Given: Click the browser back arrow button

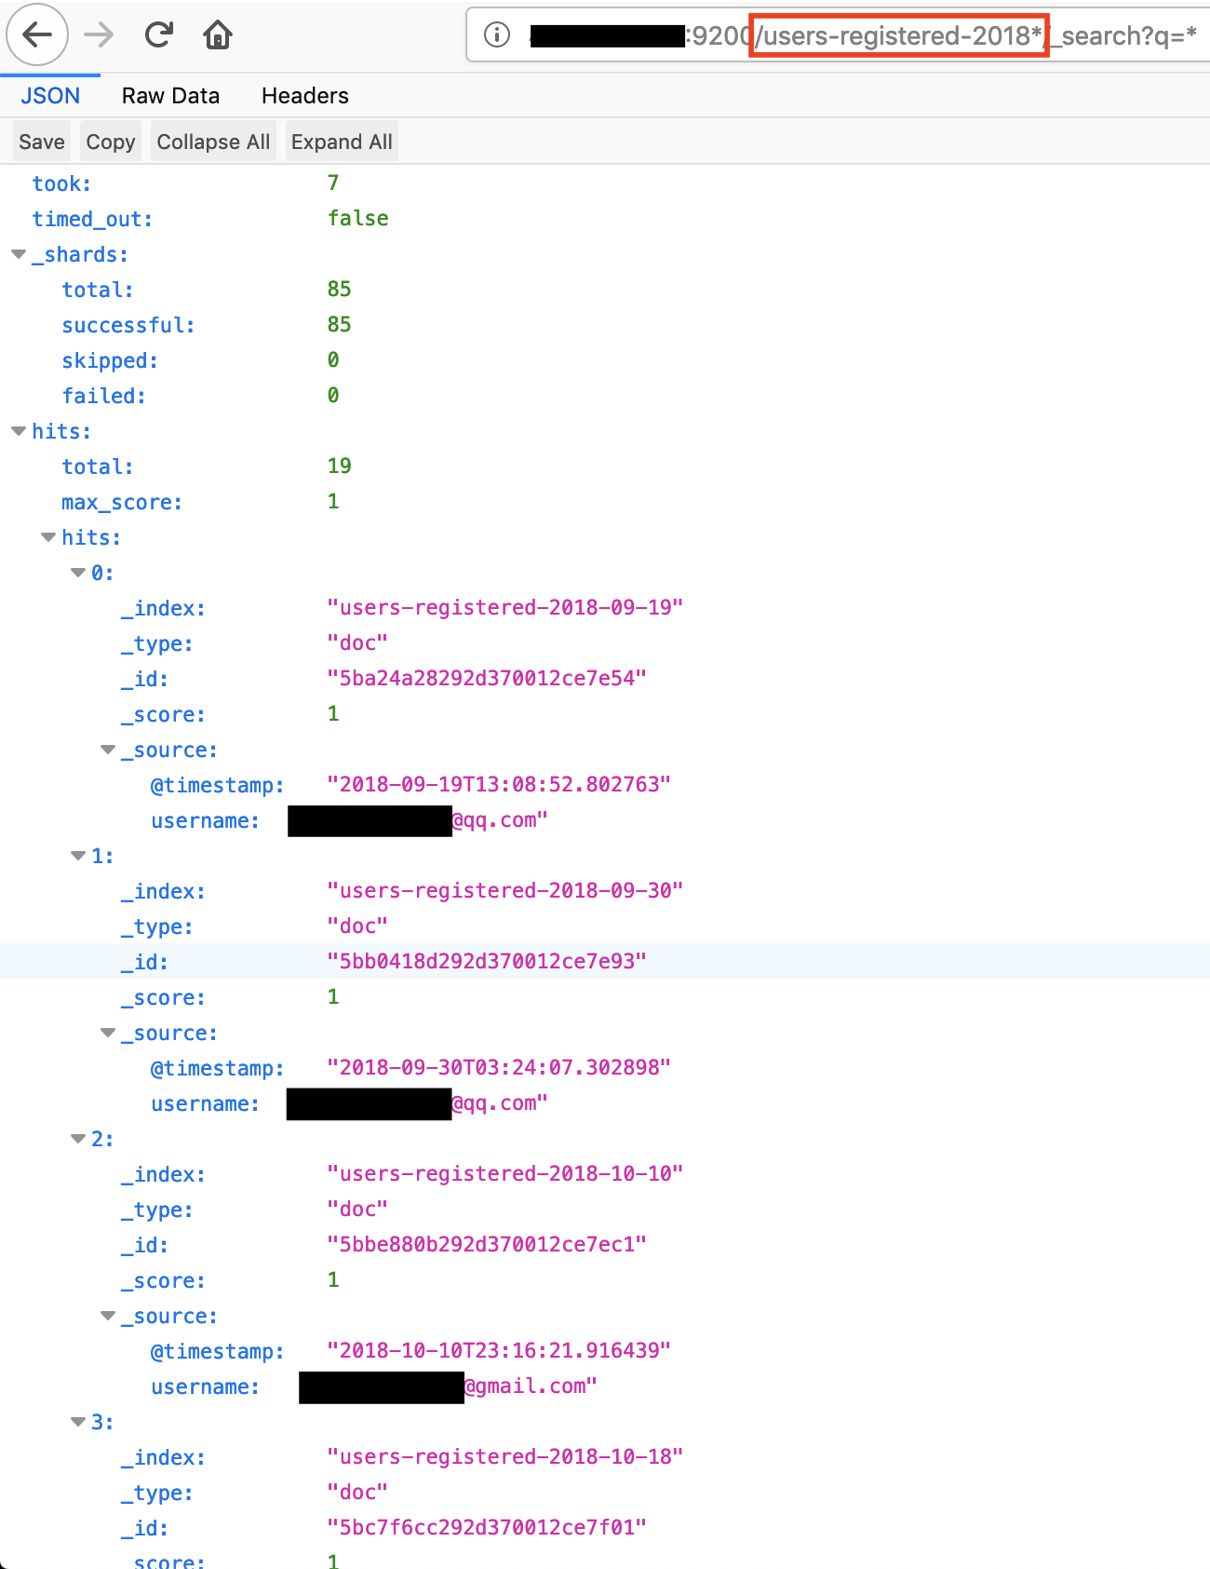Looking at the screenshot, I should pos(37,35).
